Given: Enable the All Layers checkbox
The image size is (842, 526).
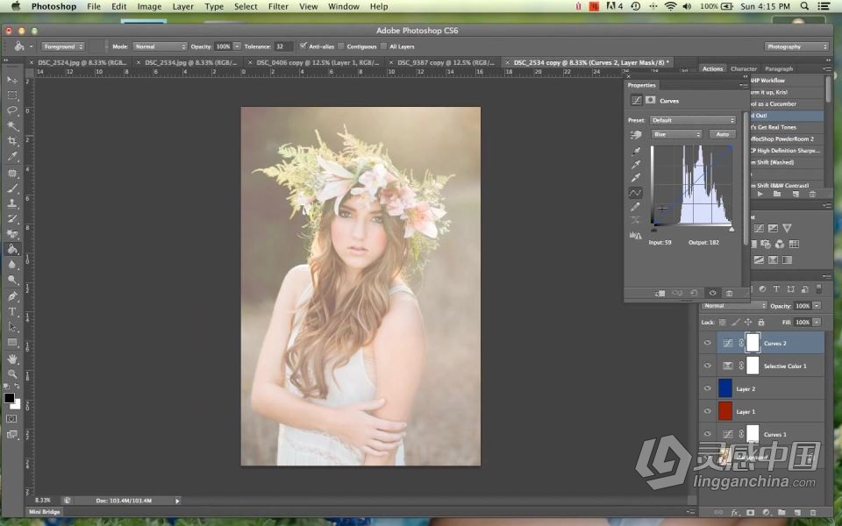Looking at the screenshot, I should click(x=383, y=46).
